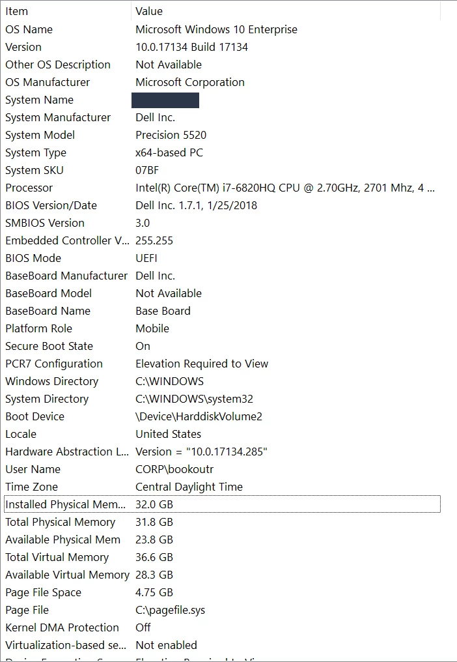Select BaseBoard Name row
Image resolution: width=457 pixels, height=662 pixels.
[223, 311]
